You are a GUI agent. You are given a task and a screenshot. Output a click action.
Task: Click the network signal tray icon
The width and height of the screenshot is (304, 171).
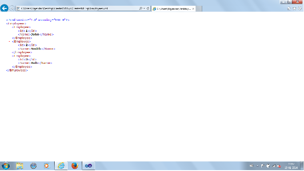point(274,166)
